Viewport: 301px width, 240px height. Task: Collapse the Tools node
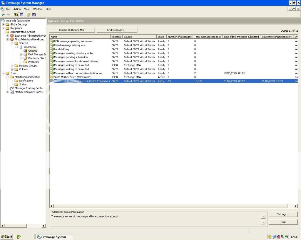click(3, 73)
